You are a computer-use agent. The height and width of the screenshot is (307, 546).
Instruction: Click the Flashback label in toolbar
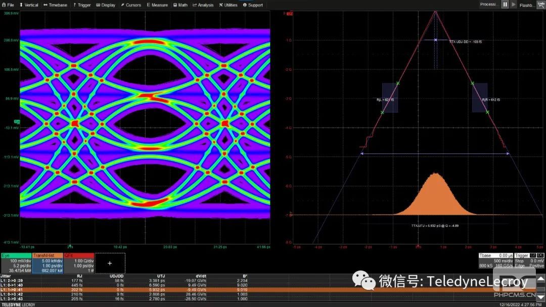526,5
